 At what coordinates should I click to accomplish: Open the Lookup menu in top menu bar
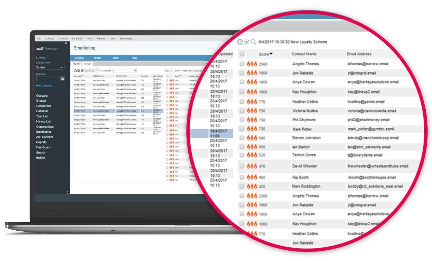tap(49, 39)
